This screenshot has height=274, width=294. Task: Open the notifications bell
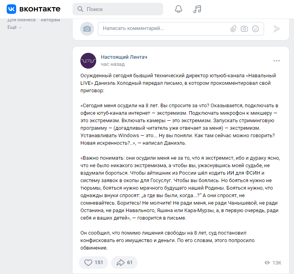pos(179,9)
